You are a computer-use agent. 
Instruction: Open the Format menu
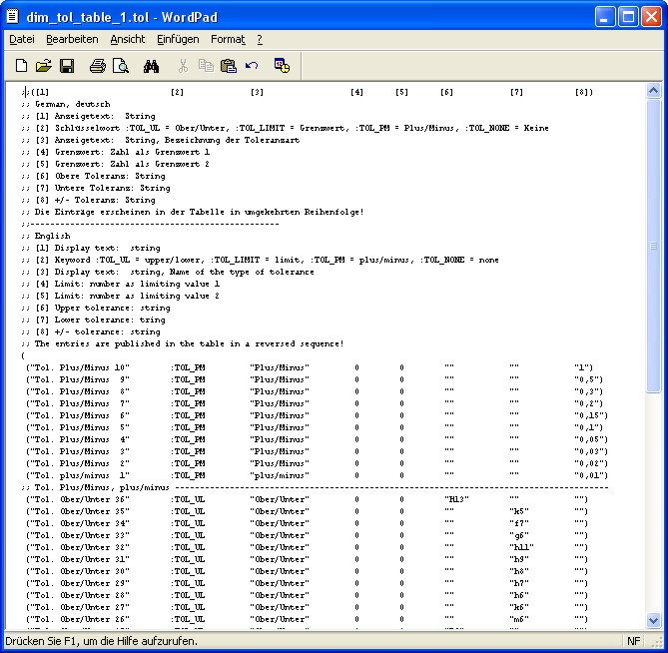coord(228,39)
